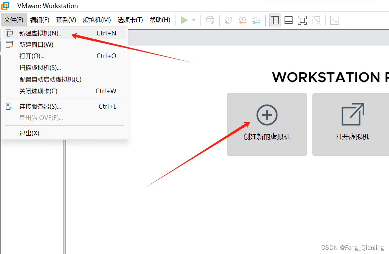Screen dimensions: 389x254
Task: Click the VMware Workstation logo icon
Action: [x=5, y=6]
